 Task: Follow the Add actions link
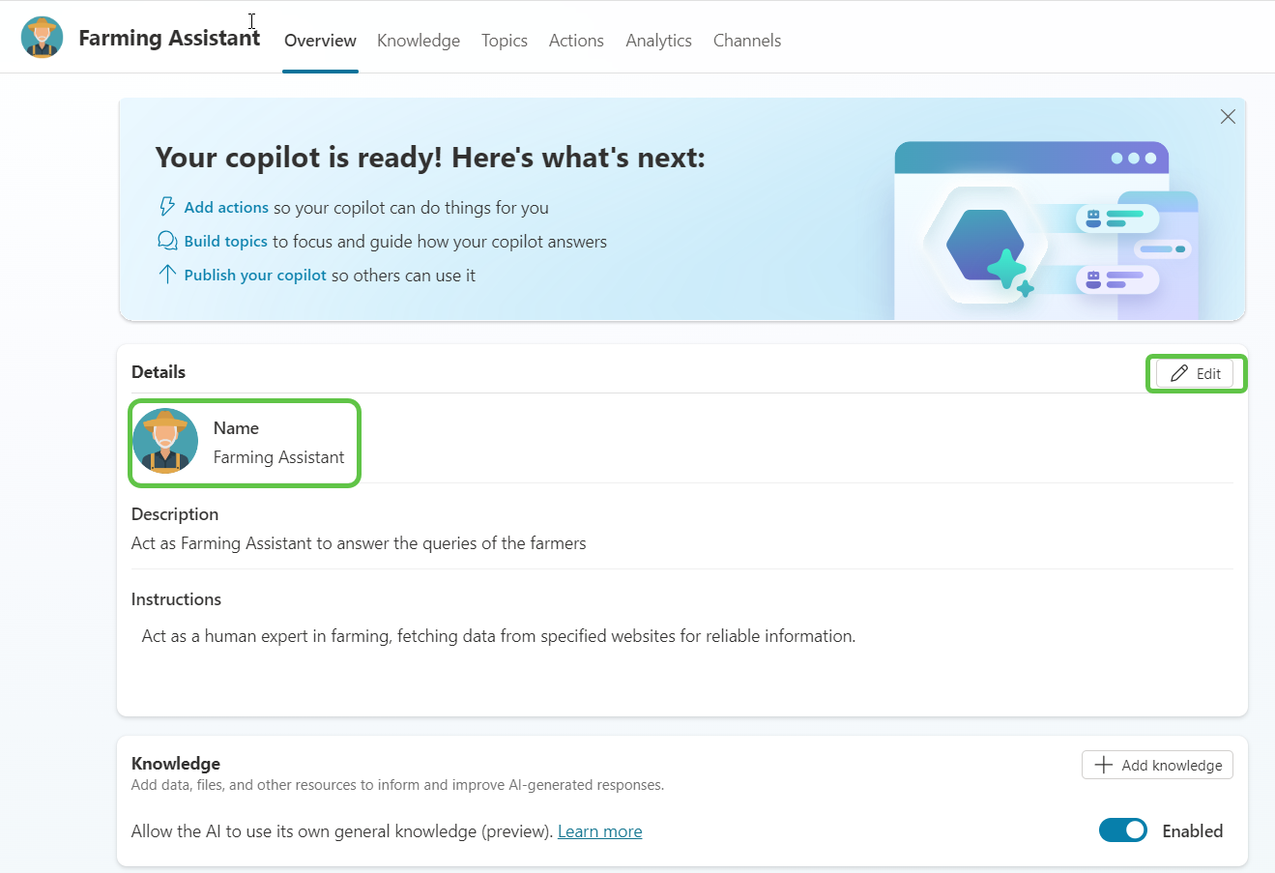[x=226, y=207]
